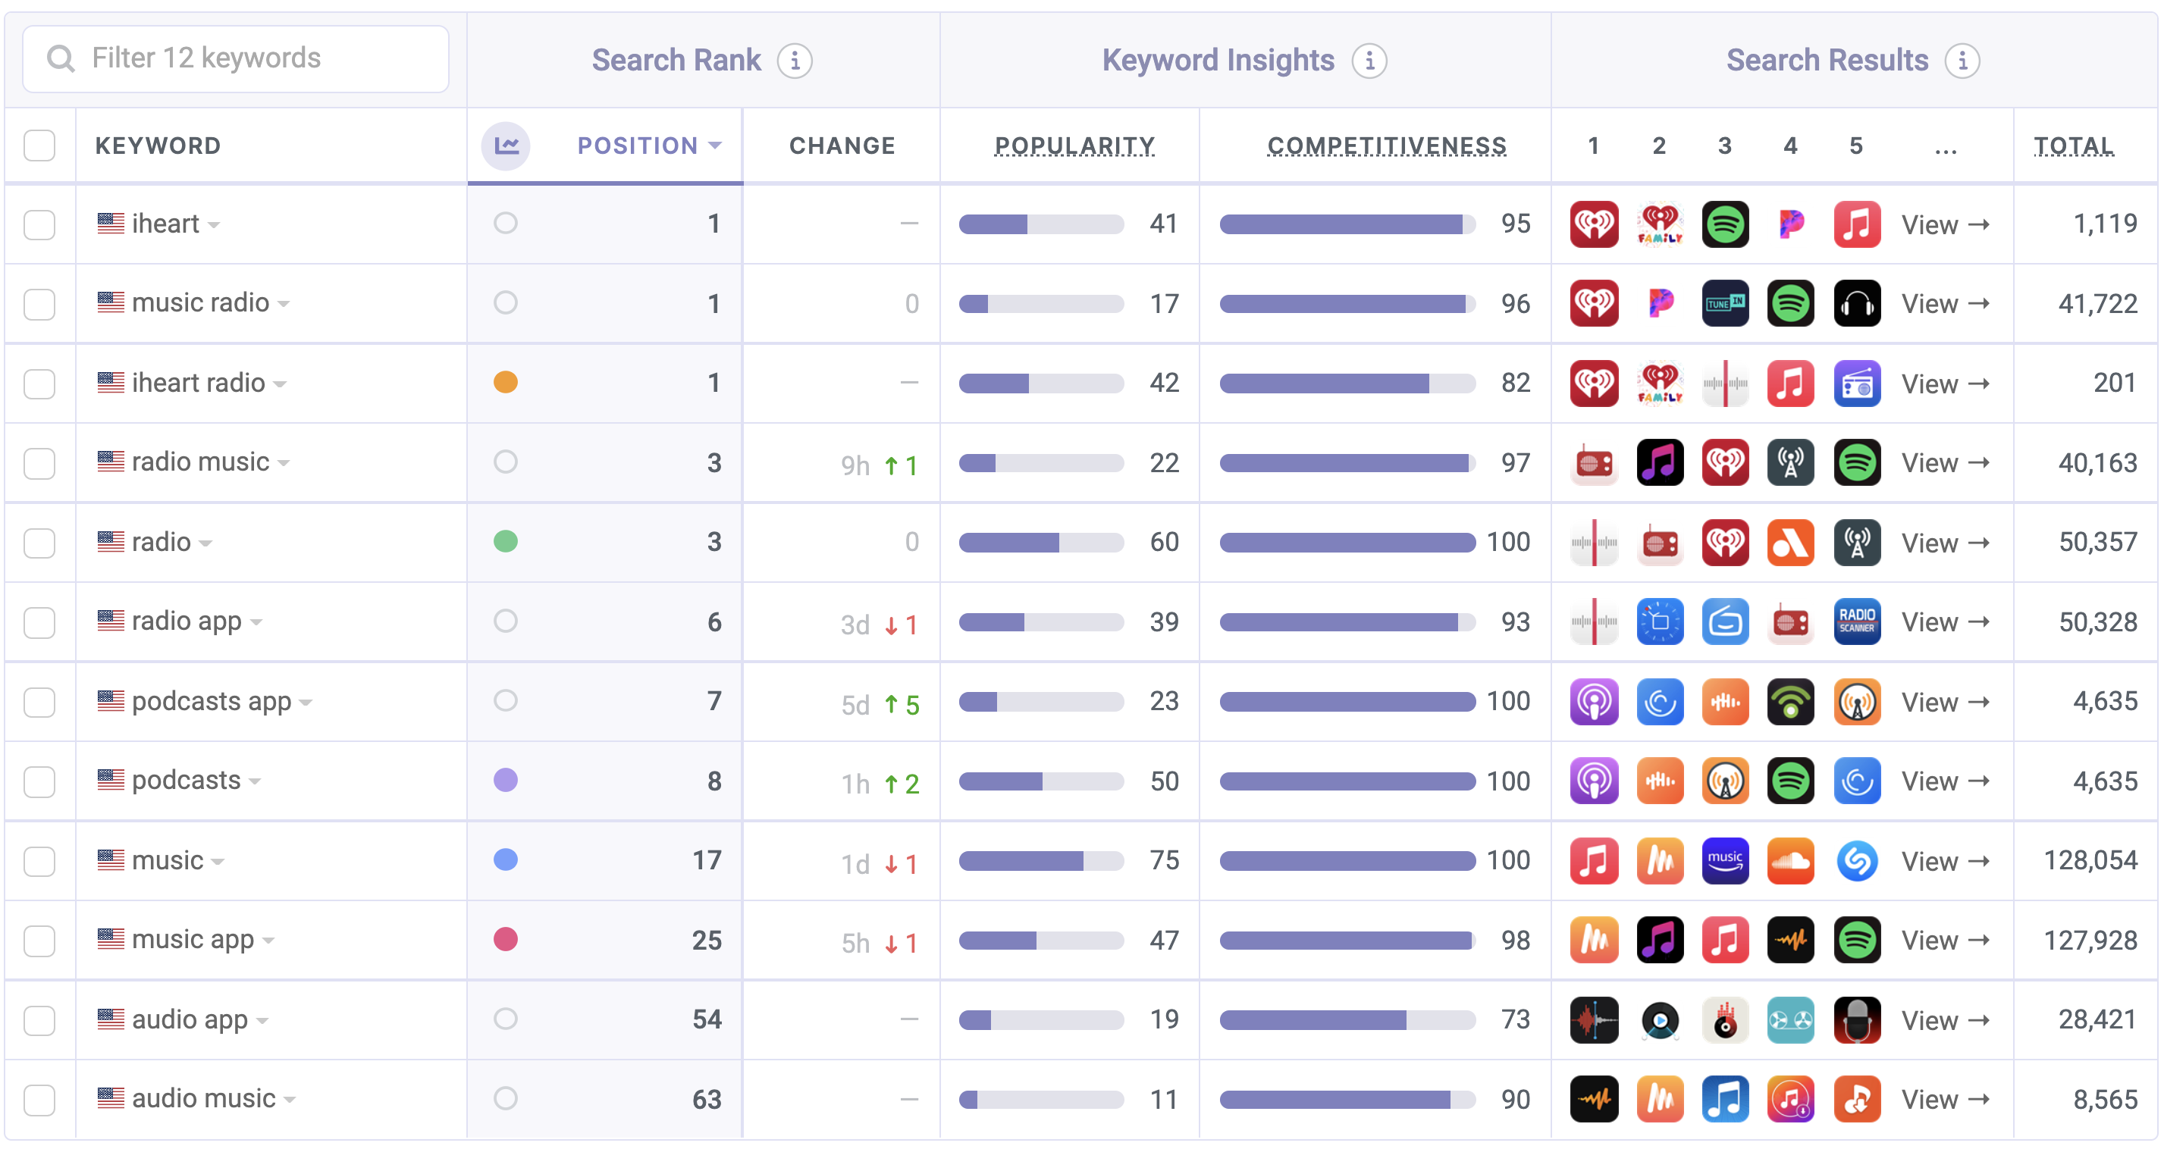Click the Filter 12 keywords search field

pyautogui.click(x=236, y=59)
